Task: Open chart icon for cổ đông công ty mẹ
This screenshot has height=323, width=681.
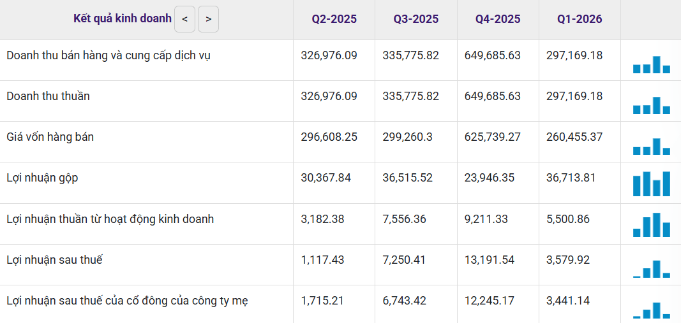Action: pyautogui.click(x=652, y=310)
